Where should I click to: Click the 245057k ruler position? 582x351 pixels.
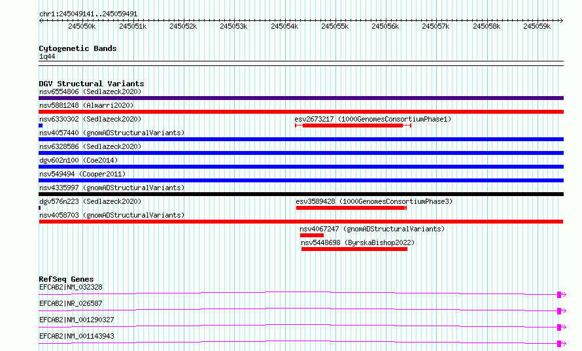click(x=436, y=26)
